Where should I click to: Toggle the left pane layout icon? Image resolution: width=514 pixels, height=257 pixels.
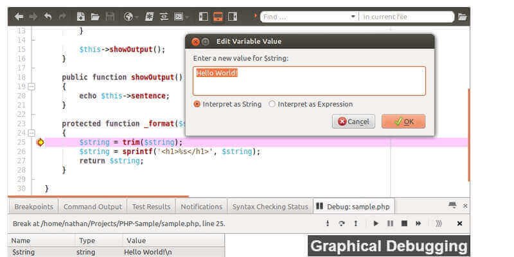(x=203, y=16)
